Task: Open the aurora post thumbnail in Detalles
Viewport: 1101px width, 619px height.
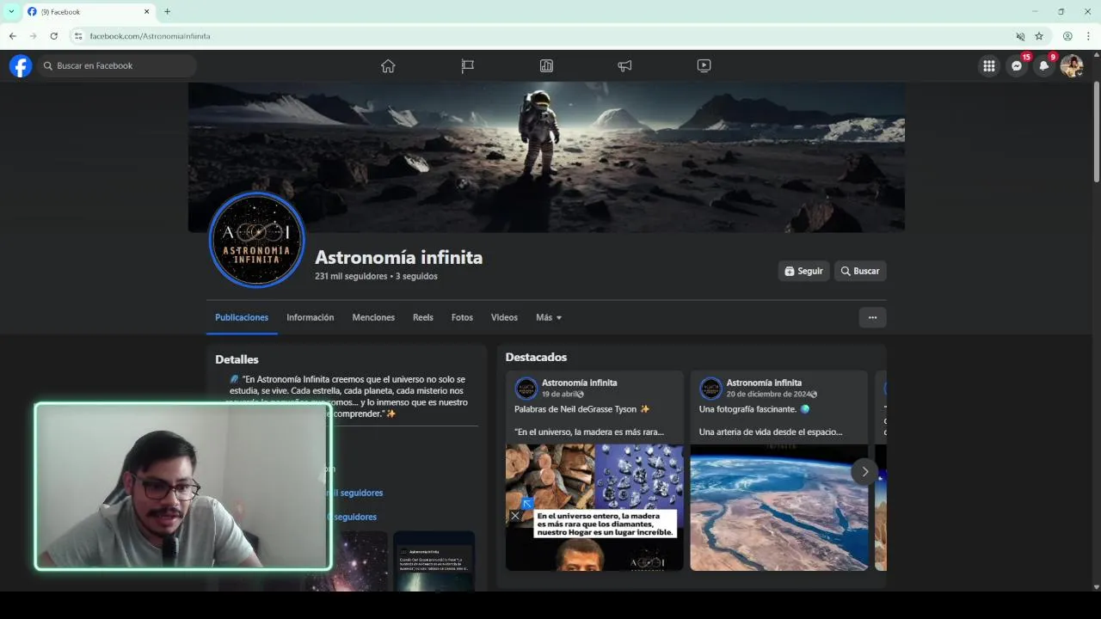Action: tap(434, 561)
